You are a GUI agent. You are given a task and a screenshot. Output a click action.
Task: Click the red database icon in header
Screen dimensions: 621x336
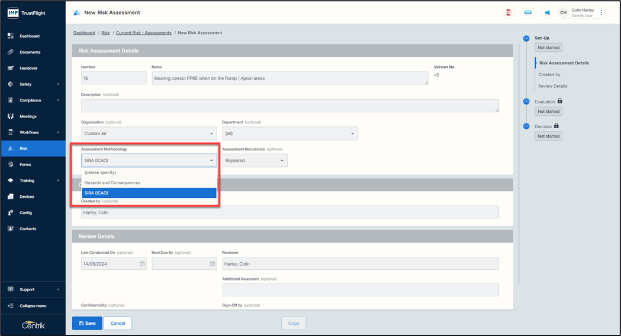[x=509, y=12]
